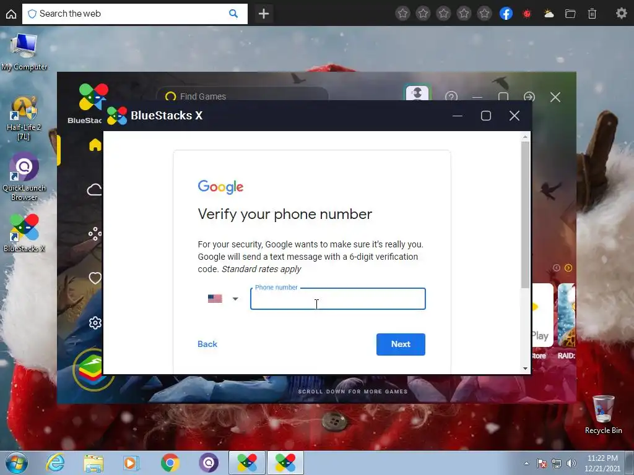Open the Windows Start button
This screenshot has width=634, height=475.
pyautogui.click(x=16, y=463)
